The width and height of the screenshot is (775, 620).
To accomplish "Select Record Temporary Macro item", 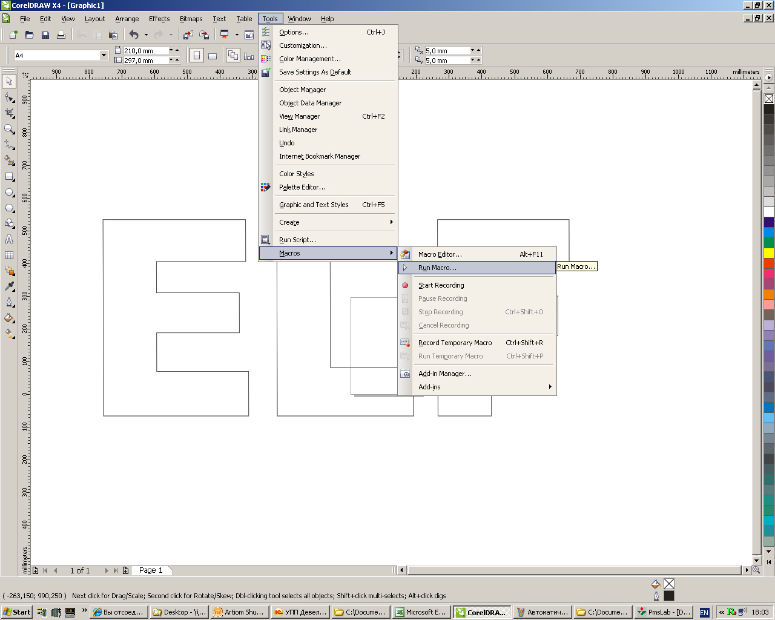I will click(x=477, y=343).
